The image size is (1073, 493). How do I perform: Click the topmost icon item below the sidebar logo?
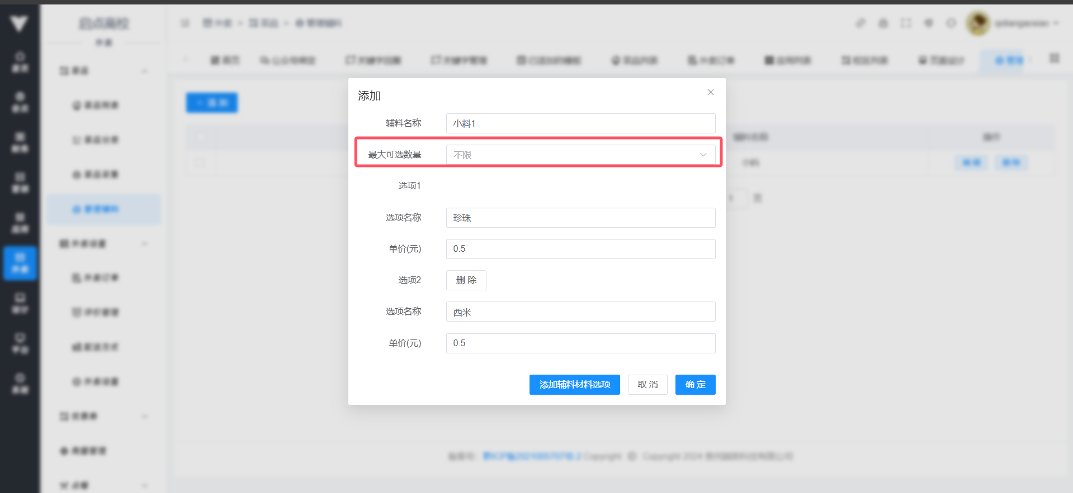20,61
